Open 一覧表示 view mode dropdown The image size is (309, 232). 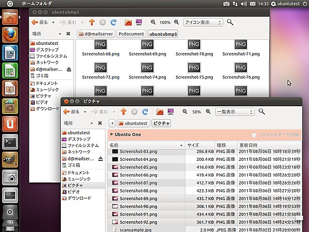235,112
